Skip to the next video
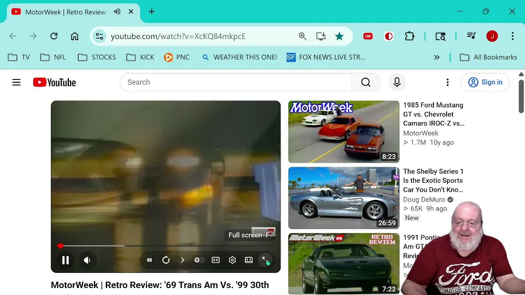 coord(183,260)
